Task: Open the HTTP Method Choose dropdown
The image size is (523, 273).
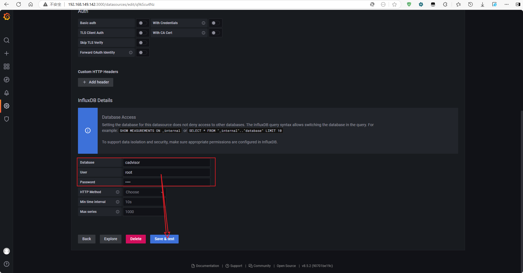Action: [x=144, y=192]
